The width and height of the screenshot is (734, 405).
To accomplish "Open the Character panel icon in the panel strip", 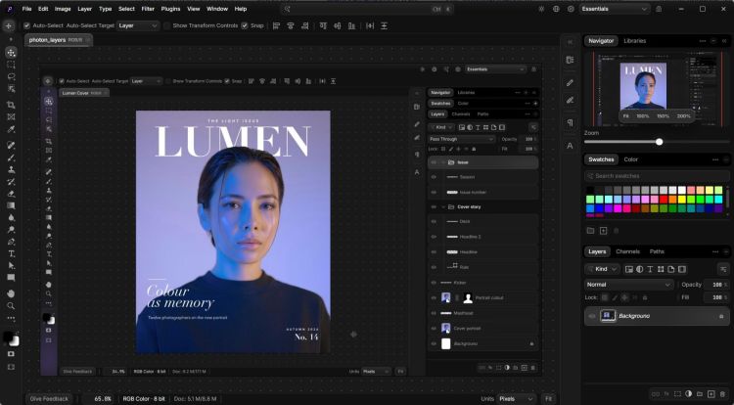I will tap(570, 146).
